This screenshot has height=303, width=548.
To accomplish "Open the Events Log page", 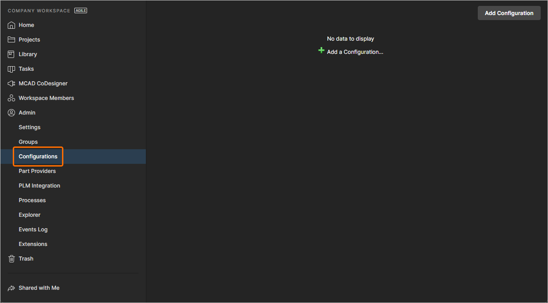I will pos(33,230).
